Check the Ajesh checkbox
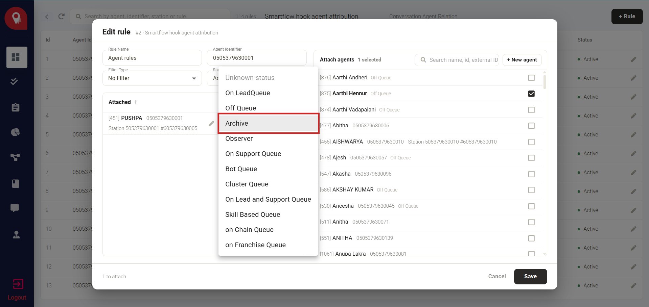Viewport: 649px width, 307px height. (531, 158)
